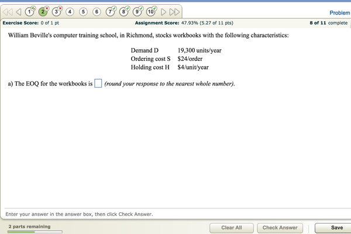The image size is (351, 234).
Task: Open question 8 in navigator
Action: 124,11
